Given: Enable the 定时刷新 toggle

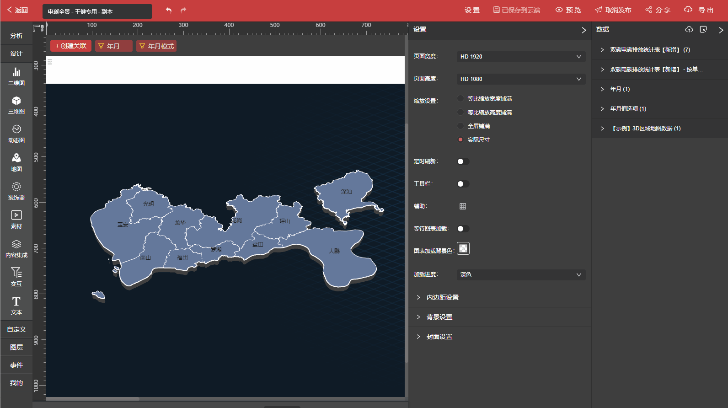Looking at the screenshot, I should pyautogui.click(x=463, y=161).
